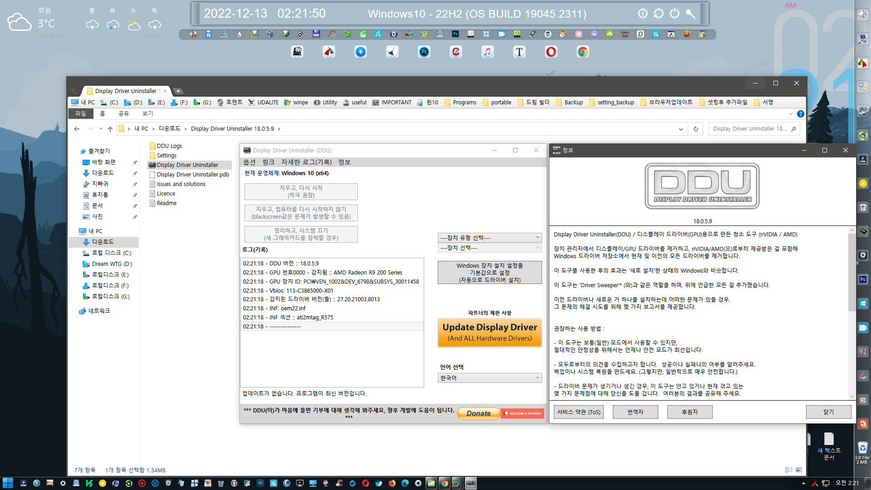This screenshot has height=490, width=871.
Task: Switch to the large icons view button in the status bar
Action: point(799,470)
